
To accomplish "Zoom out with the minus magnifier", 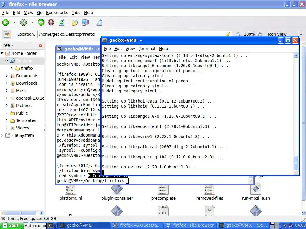I will (x=238, y=34).
